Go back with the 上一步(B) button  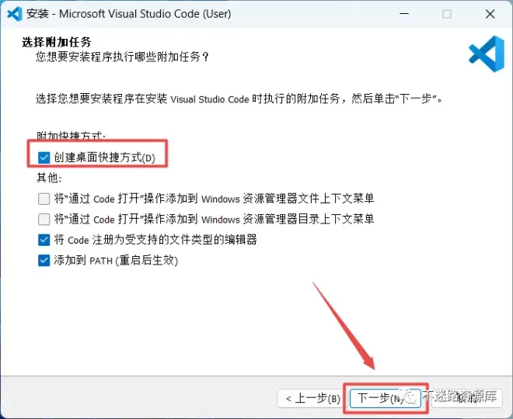tap(313, 398)
